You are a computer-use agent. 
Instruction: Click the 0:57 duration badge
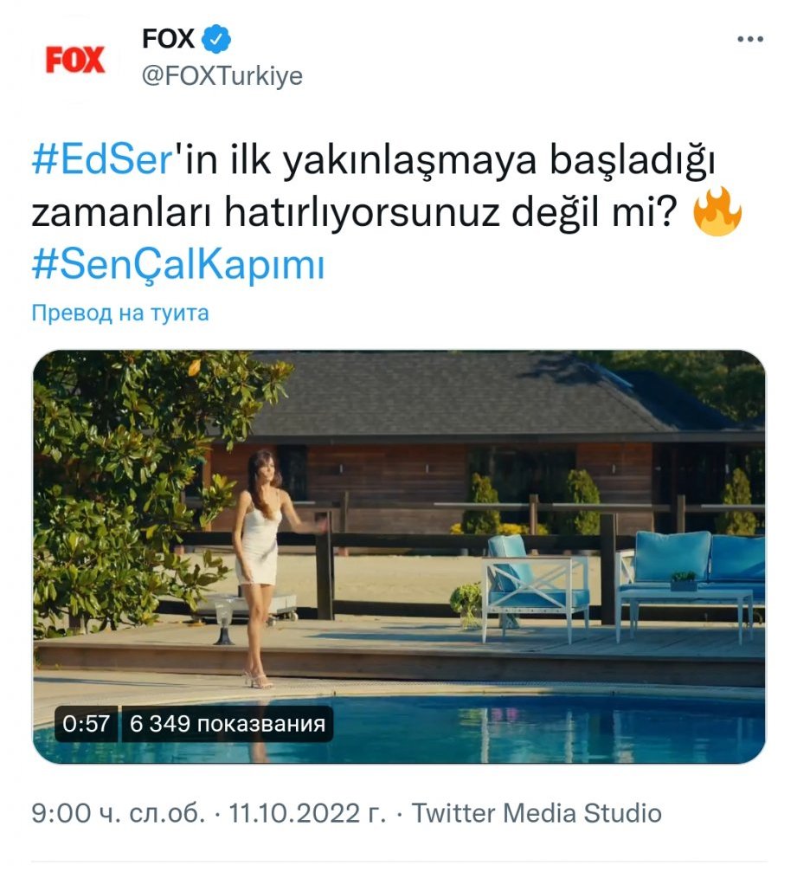87,724
